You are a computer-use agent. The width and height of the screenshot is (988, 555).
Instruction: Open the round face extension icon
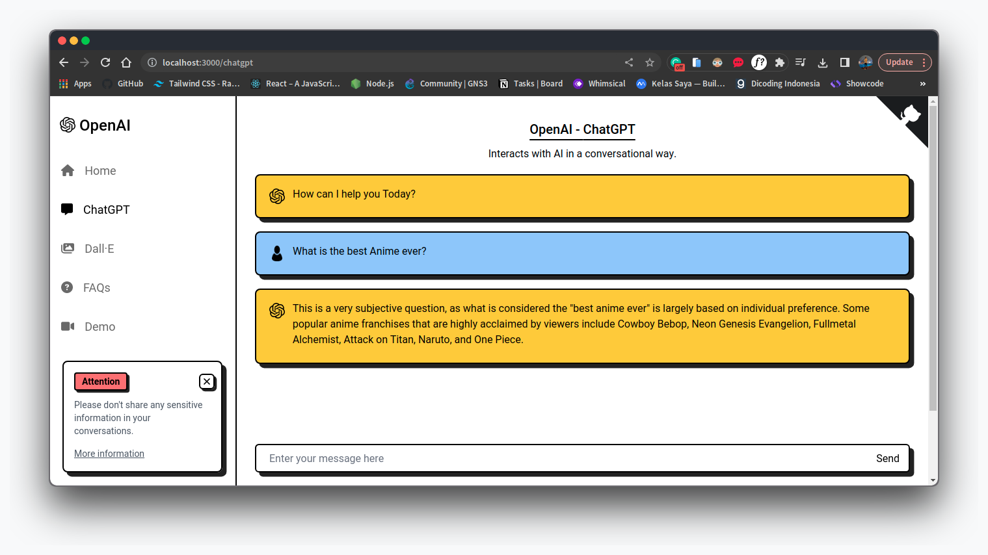717,62
